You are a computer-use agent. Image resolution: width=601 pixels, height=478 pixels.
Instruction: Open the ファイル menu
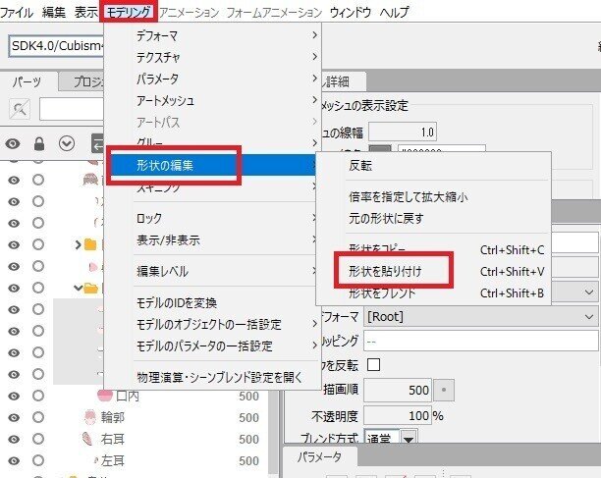click(x=16, y=12)
